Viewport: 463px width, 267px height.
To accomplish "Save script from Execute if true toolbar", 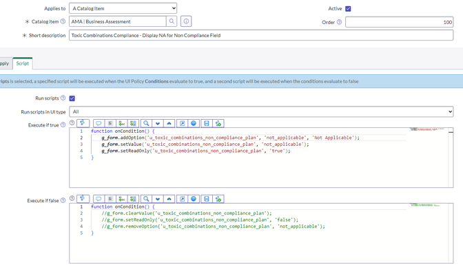I will (x=207, y=123).
